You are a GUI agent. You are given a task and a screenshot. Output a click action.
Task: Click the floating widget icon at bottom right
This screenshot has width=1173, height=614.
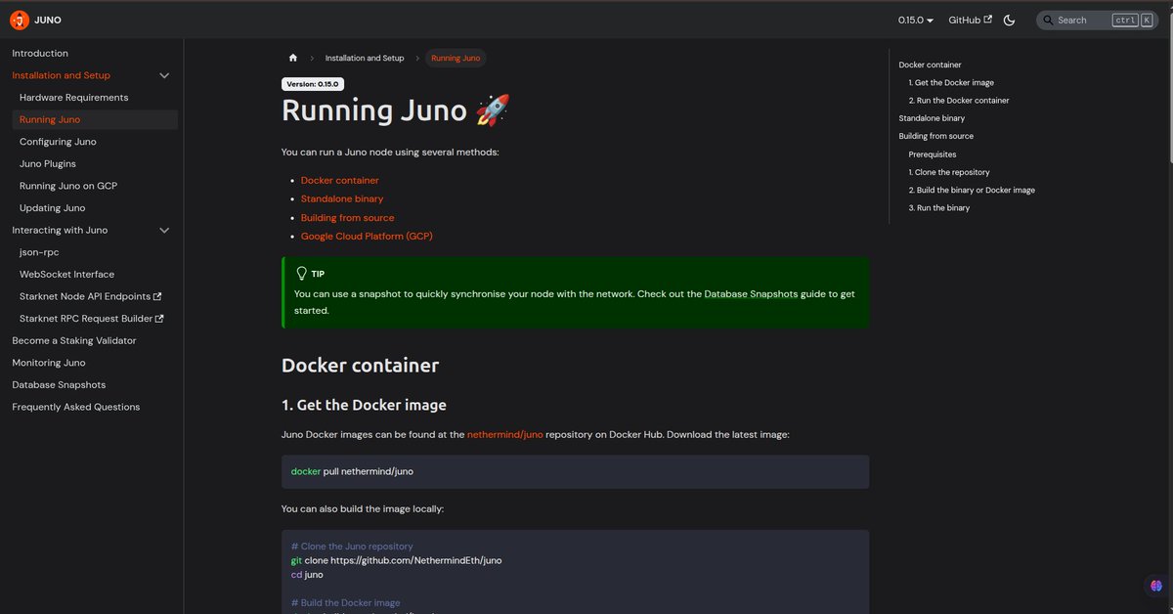pyautogui.click(x=1156, y=587)
